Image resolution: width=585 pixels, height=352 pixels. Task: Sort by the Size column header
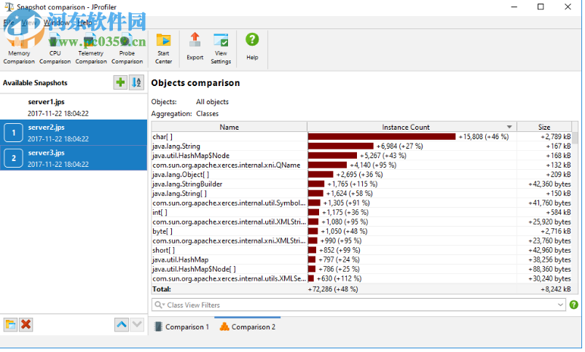coord(544,127)
